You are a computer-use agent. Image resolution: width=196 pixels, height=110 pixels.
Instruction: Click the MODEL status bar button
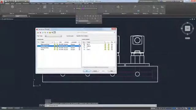pos(153,108)
